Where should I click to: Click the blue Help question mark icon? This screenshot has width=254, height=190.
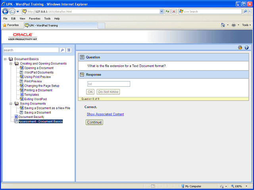[x=246, y=47]
